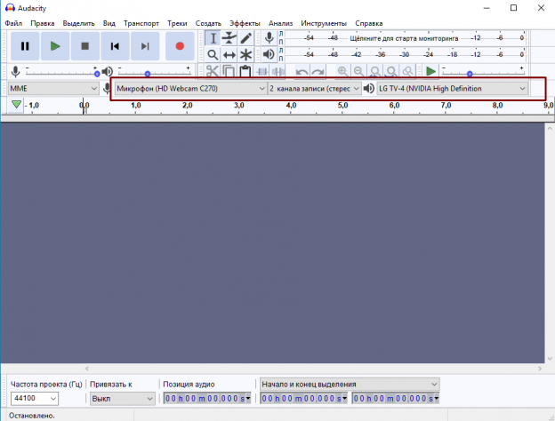Click the Redo arrow icon

click(x=318, y=72)
